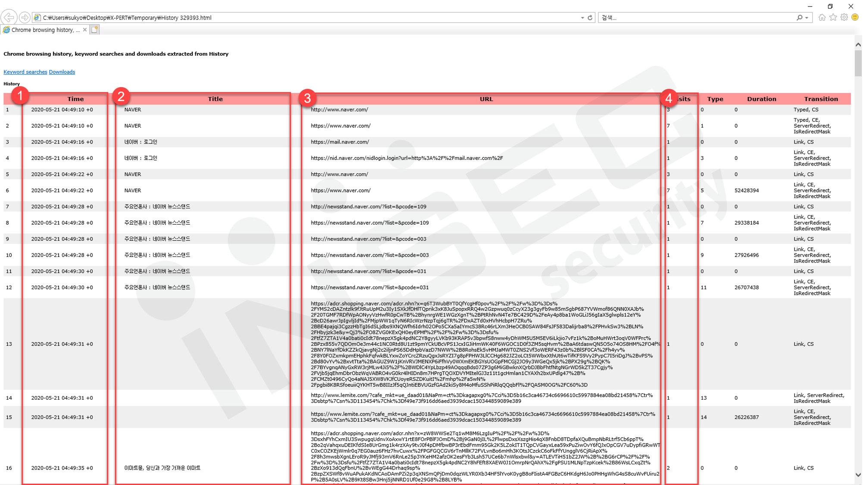This screenshot has width=863, height=485.
Task: Open the home page icon
Action: point(822,17)
